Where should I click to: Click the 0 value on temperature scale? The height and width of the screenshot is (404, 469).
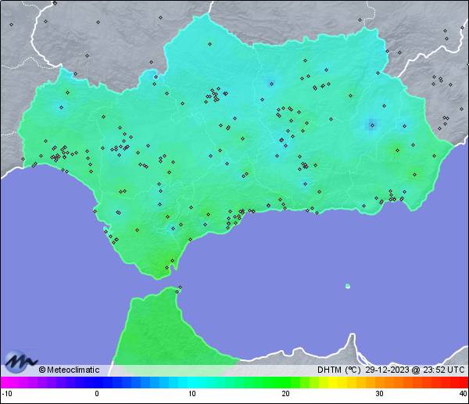pyautogui.click(x=97, y=394)
